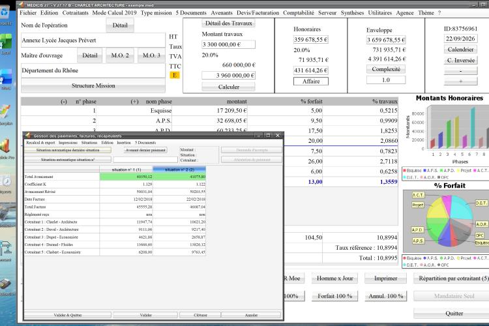The height and width of the screenshot is (326, 489).
Task: Select the situation n° 2 (2) column header
Action: click(179, 170)
